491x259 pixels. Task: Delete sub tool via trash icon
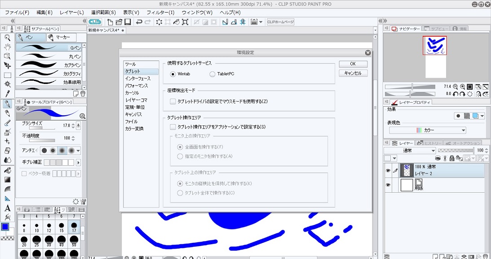pos(83,93)
